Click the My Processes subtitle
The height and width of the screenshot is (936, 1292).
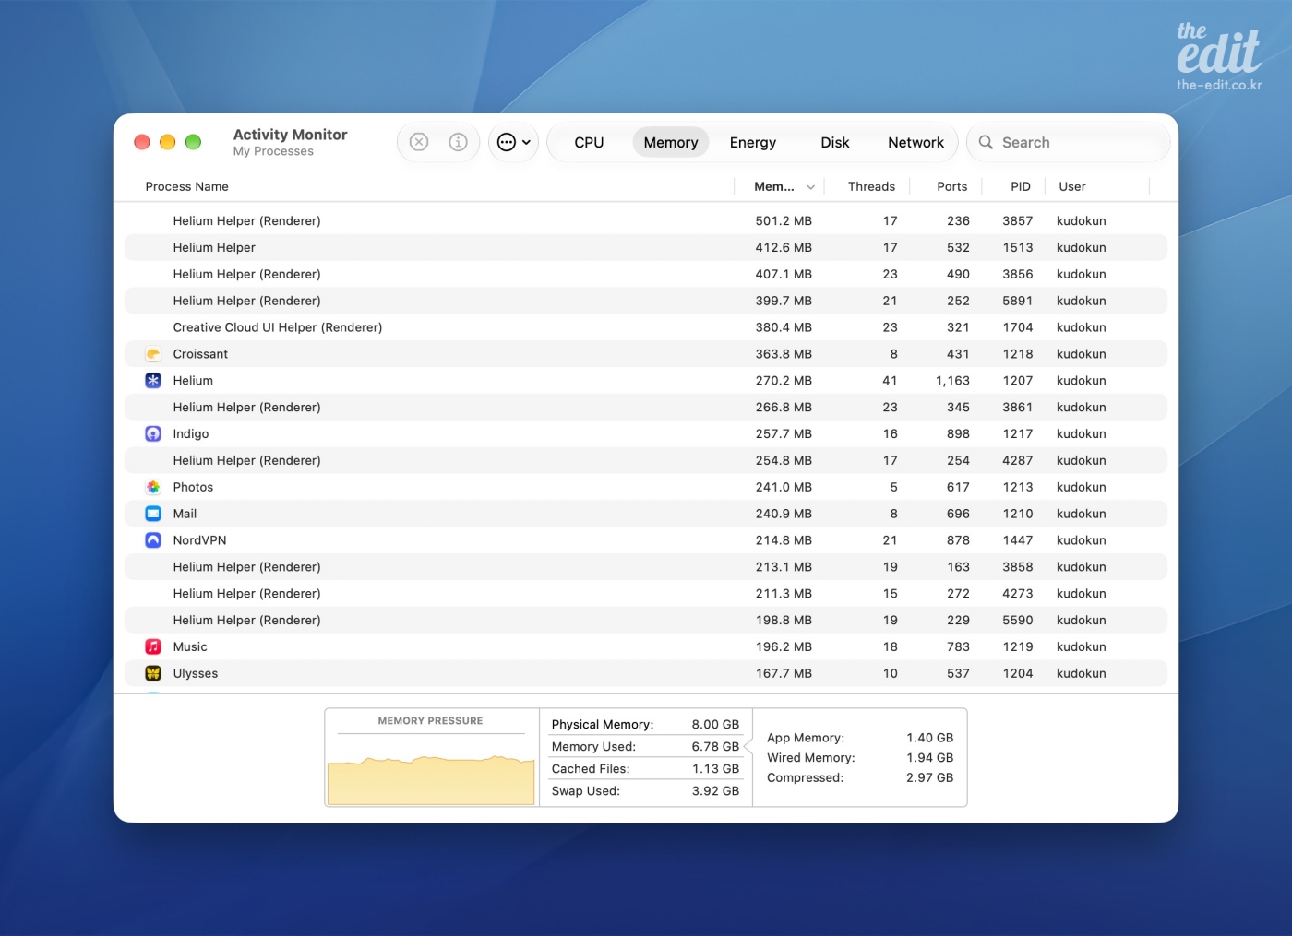[x=273, y=151]
